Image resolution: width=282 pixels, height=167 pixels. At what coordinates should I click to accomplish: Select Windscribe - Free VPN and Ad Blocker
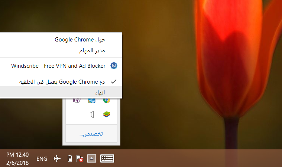point(58,66)
